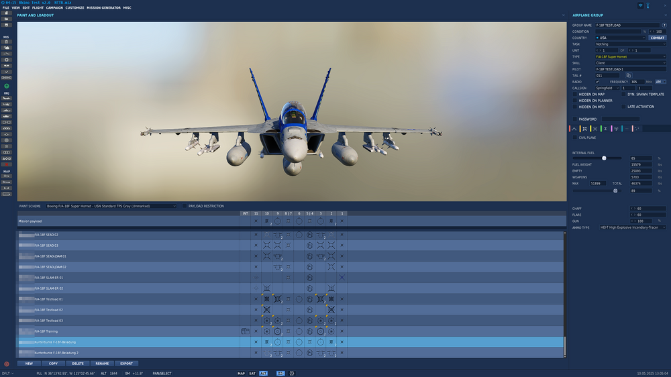Open the Callsign dropdown showing Springfield

[607, 88]
